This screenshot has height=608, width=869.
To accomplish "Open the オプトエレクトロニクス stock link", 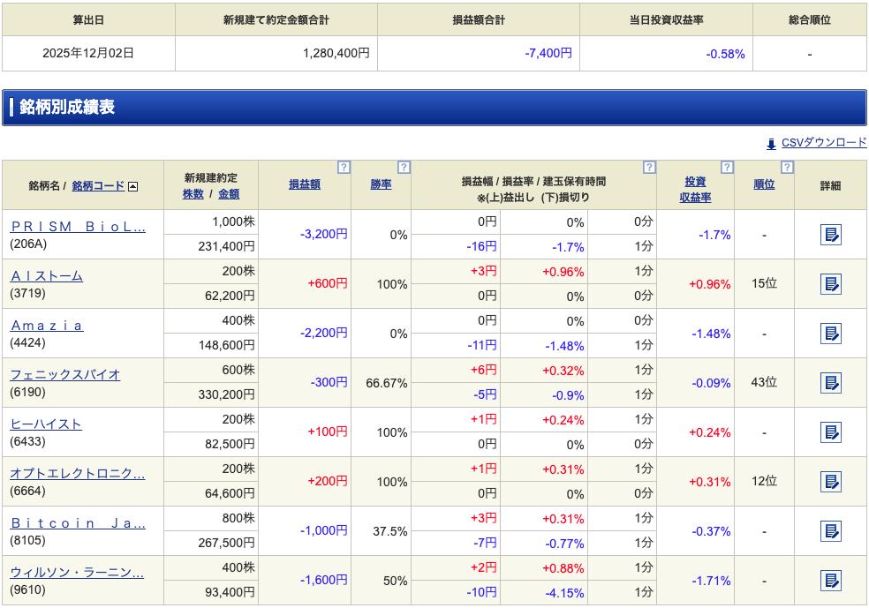I will pos(78,473).
